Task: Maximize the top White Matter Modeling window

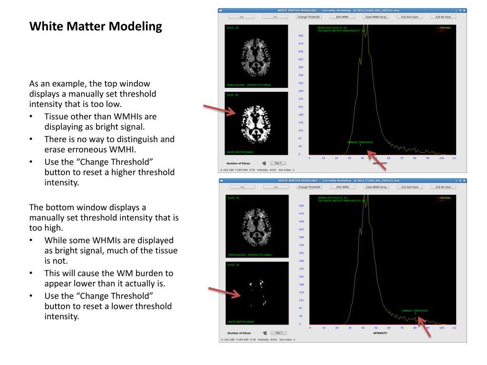Action: pos(460,10)
